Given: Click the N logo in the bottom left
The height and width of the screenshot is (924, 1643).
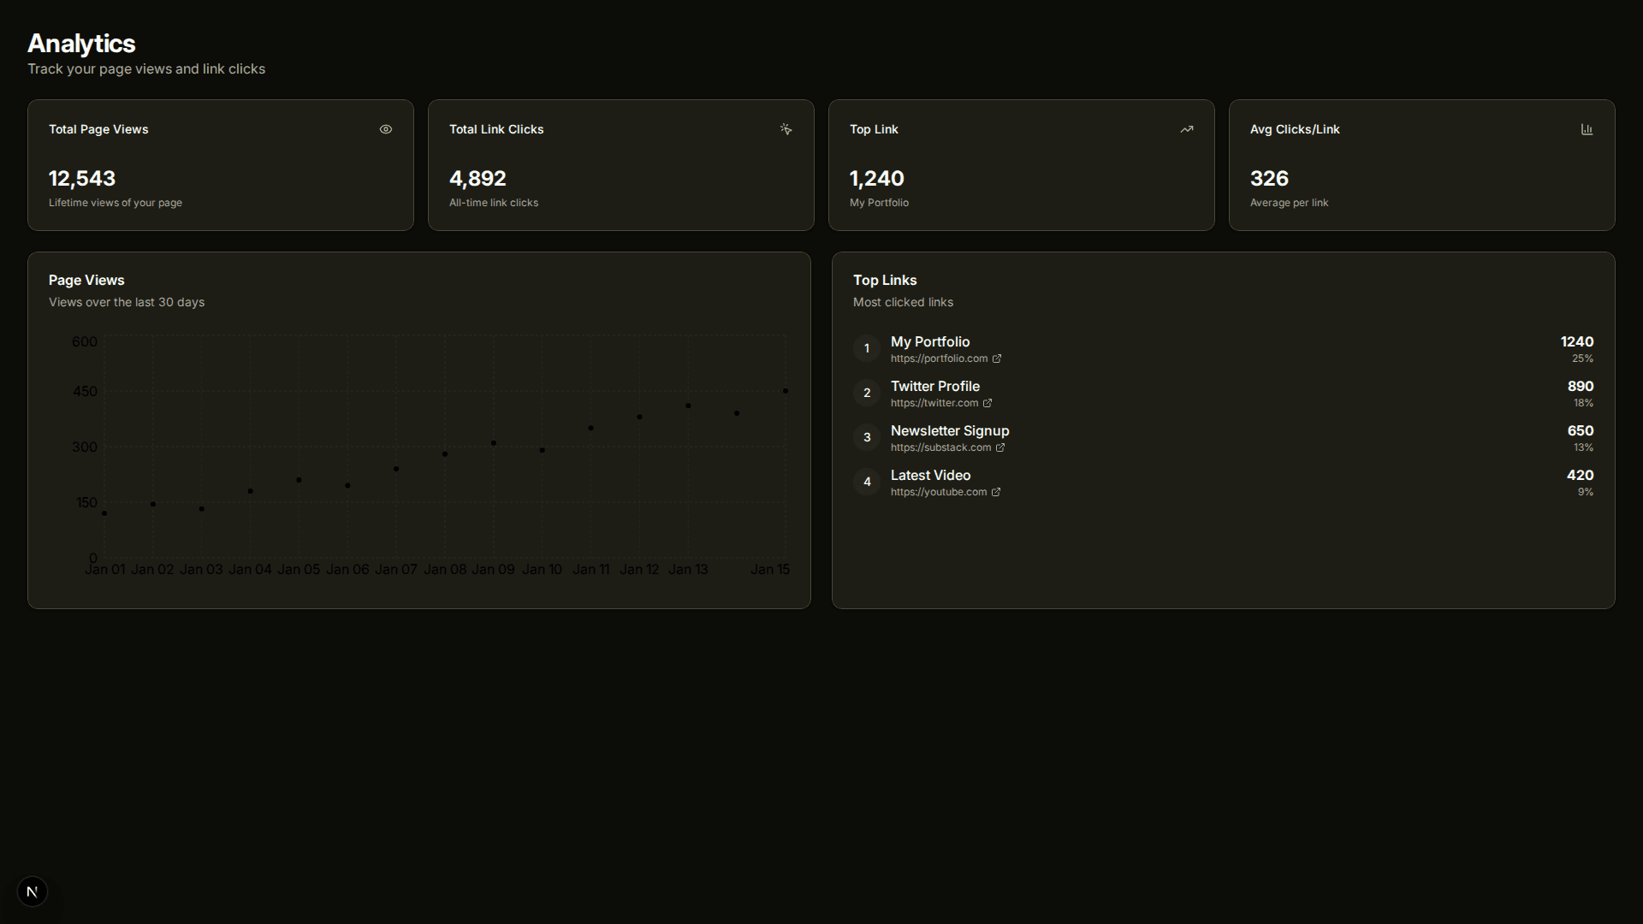Looking at the screenshot, I should coord(32,891).
